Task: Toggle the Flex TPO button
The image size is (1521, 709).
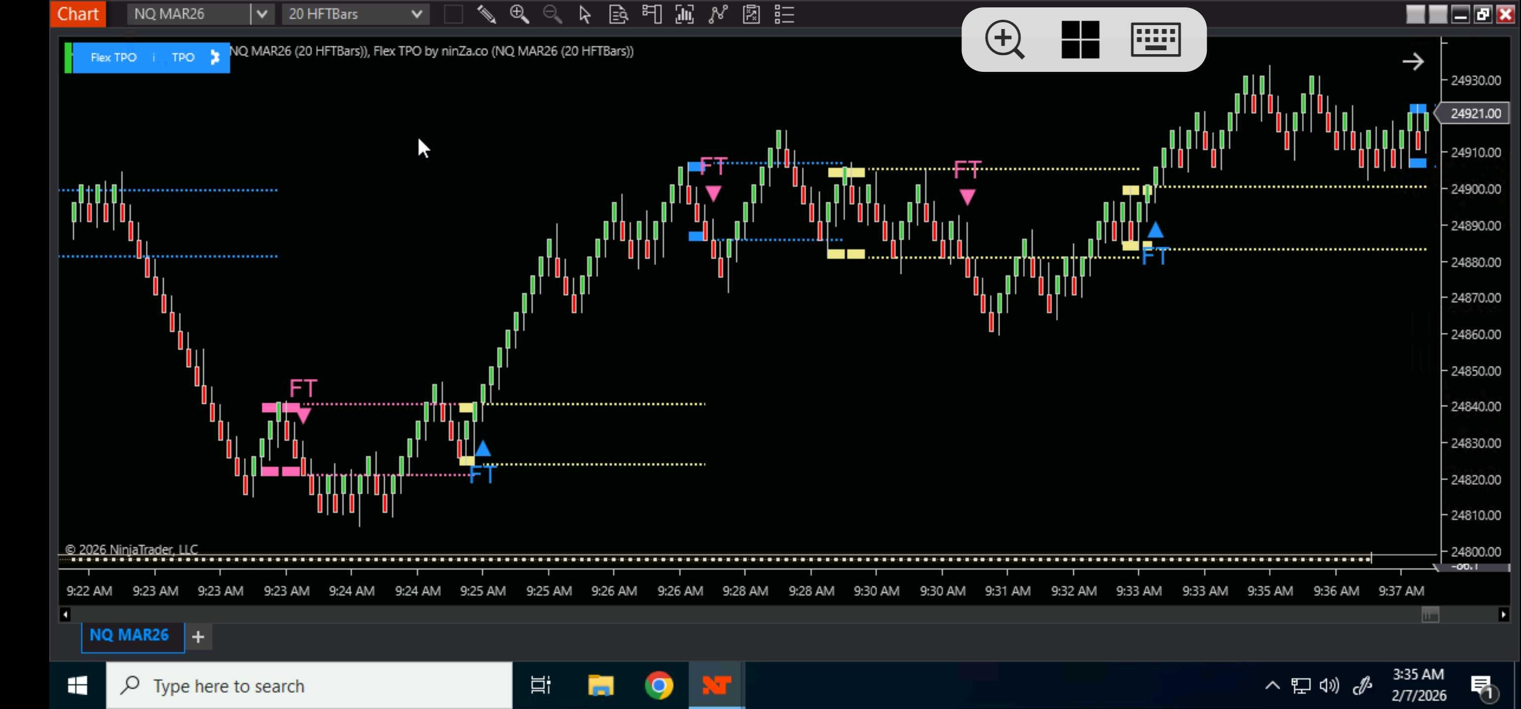Action: click(x=113, y=58)
